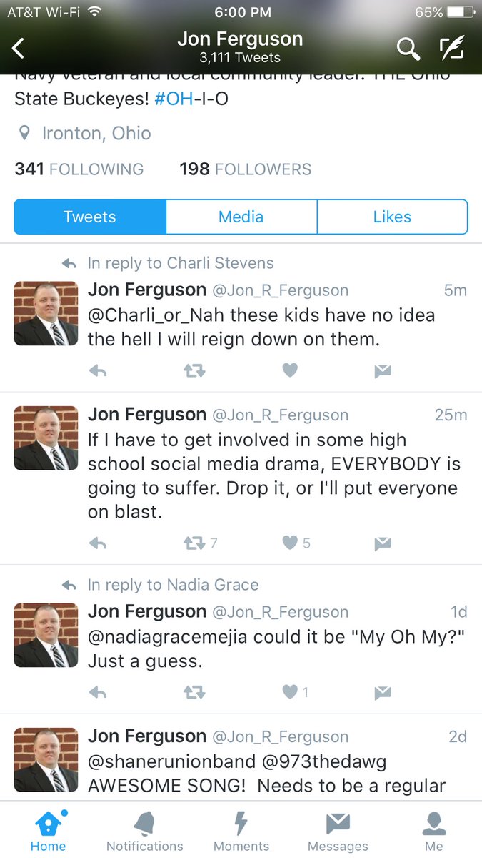The image size is (482, 858).
Task: Go to Messages in bottom bar
Action: [338, 832]
